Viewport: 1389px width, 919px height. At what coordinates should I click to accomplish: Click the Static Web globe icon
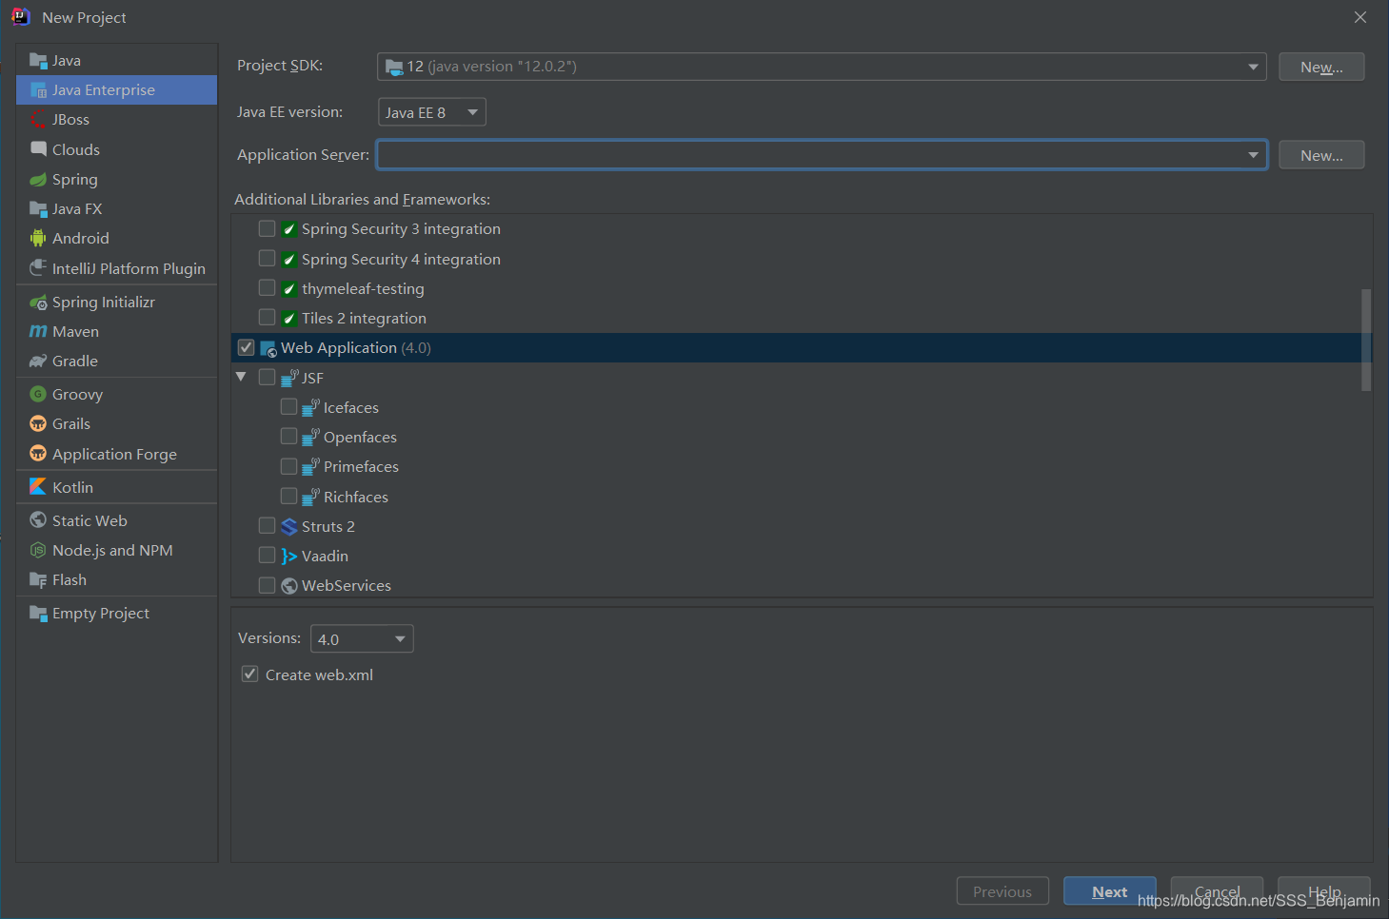38,520
